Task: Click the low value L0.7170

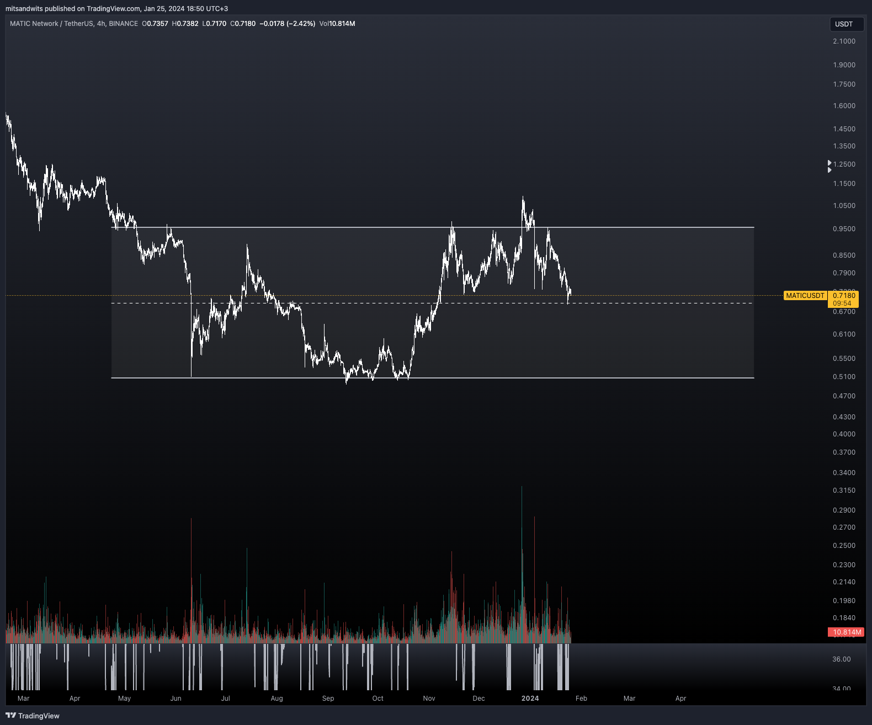Action: [x=214, y=24]
